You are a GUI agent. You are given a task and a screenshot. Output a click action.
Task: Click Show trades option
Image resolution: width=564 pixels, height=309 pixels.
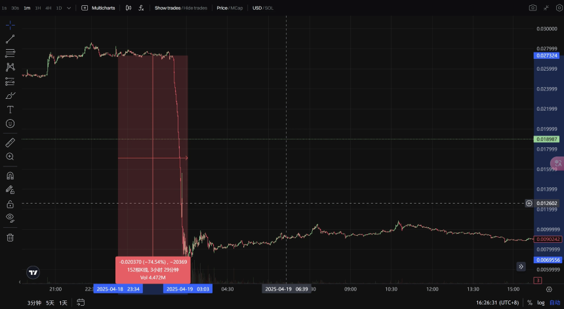point(168,8)
